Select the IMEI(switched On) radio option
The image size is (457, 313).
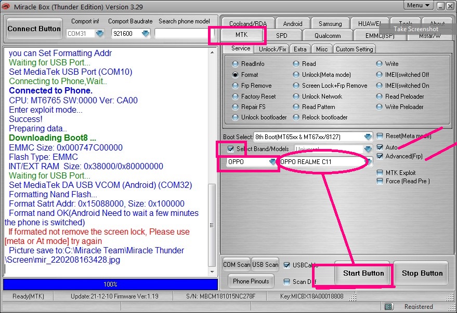coord(379,86)
